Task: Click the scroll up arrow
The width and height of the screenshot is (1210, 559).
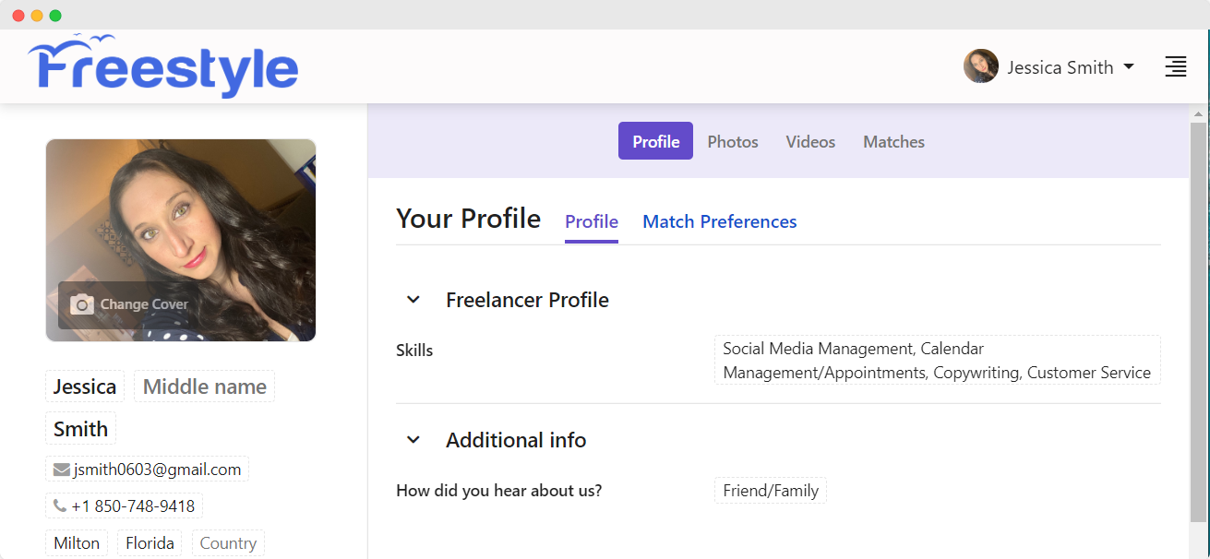Action: (x=1198, y=114)
